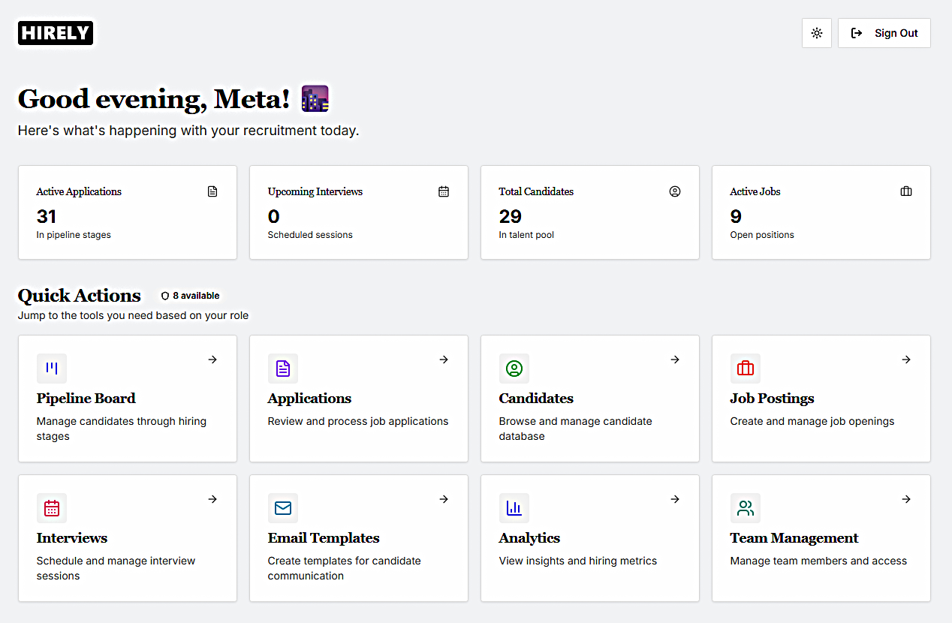Click the Sign Out button
The image size is (952, 623).
click(x=884, y=32)
